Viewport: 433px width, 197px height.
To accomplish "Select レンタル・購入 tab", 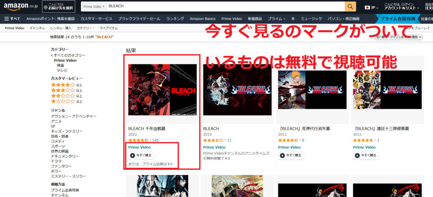I will click(61, 28).
